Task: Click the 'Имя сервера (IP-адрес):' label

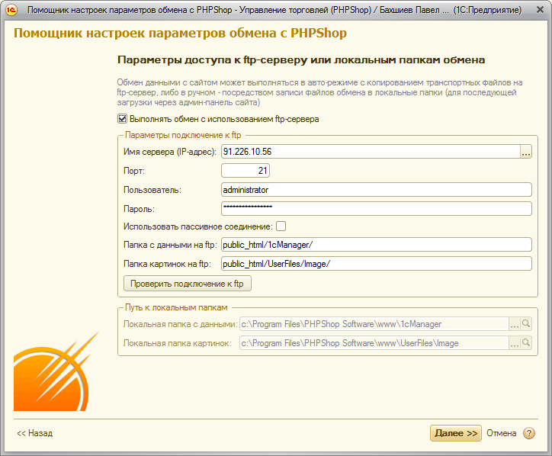Action: [170, 152]
